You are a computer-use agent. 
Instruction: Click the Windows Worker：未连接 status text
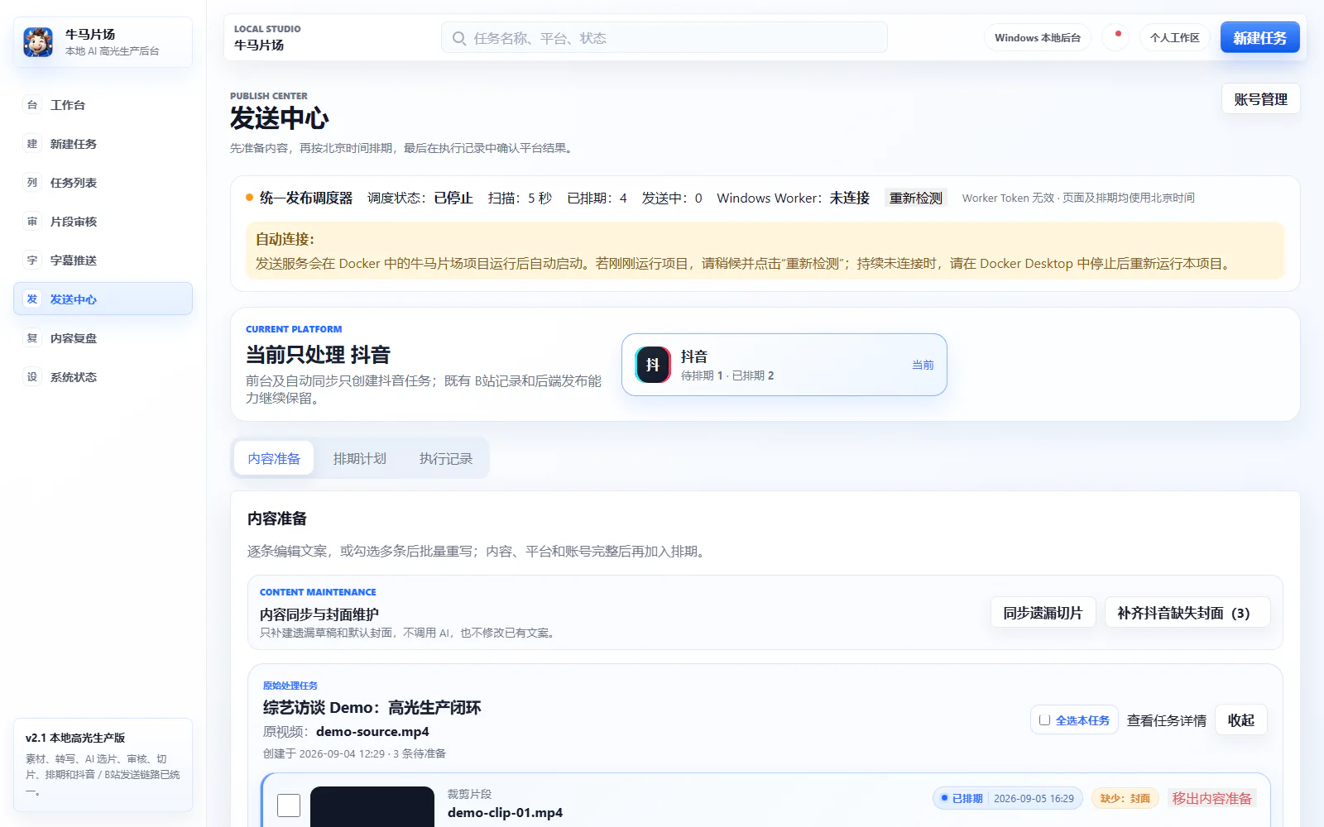point(794,198)
